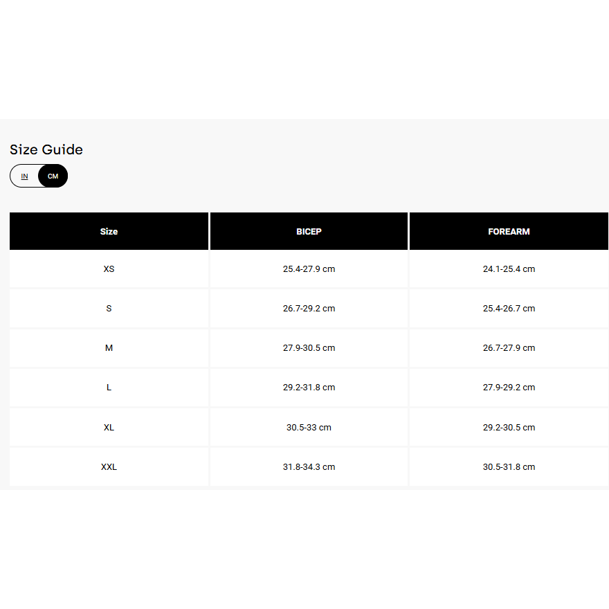Switch the size units to IN
The height and width of the screenshot is (609, 609).
tap(25, 176)
